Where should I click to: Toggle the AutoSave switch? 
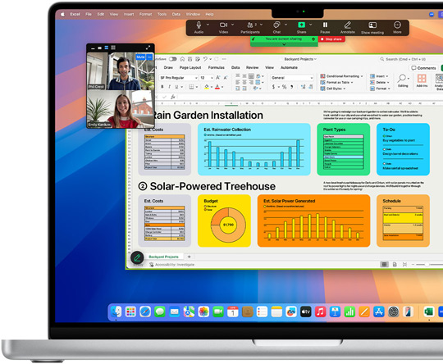click(x=173, y=59)
